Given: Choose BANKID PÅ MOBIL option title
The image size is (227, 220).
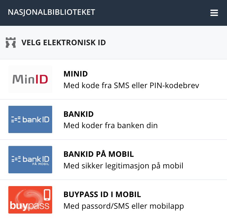Looking at the screenshot, I should [99, 154].
